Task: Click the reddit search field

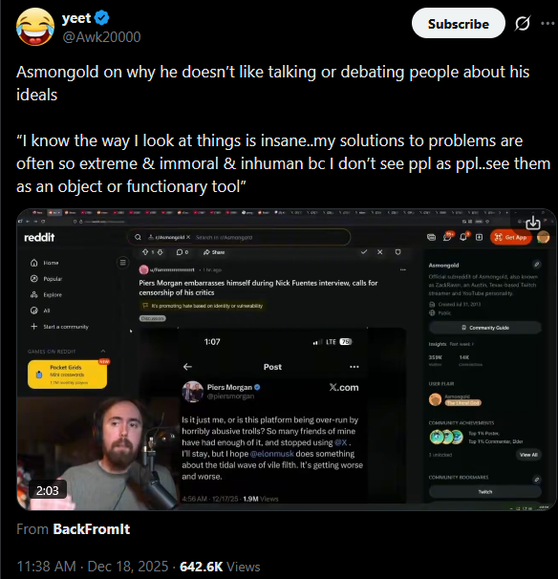Action: [x=239, y=237]
